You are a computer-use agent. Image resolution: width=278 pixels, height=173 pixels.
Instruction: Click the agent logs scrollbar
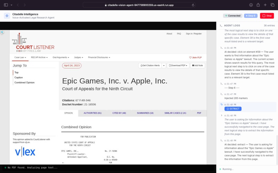(x=277, y=149)
